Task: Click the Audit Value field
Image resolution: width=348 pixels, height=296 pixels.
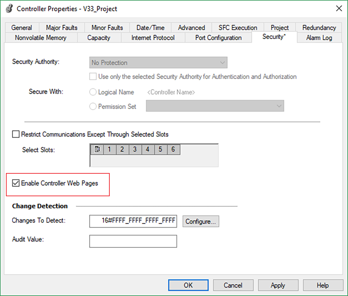Action: [x=133, y=241]
